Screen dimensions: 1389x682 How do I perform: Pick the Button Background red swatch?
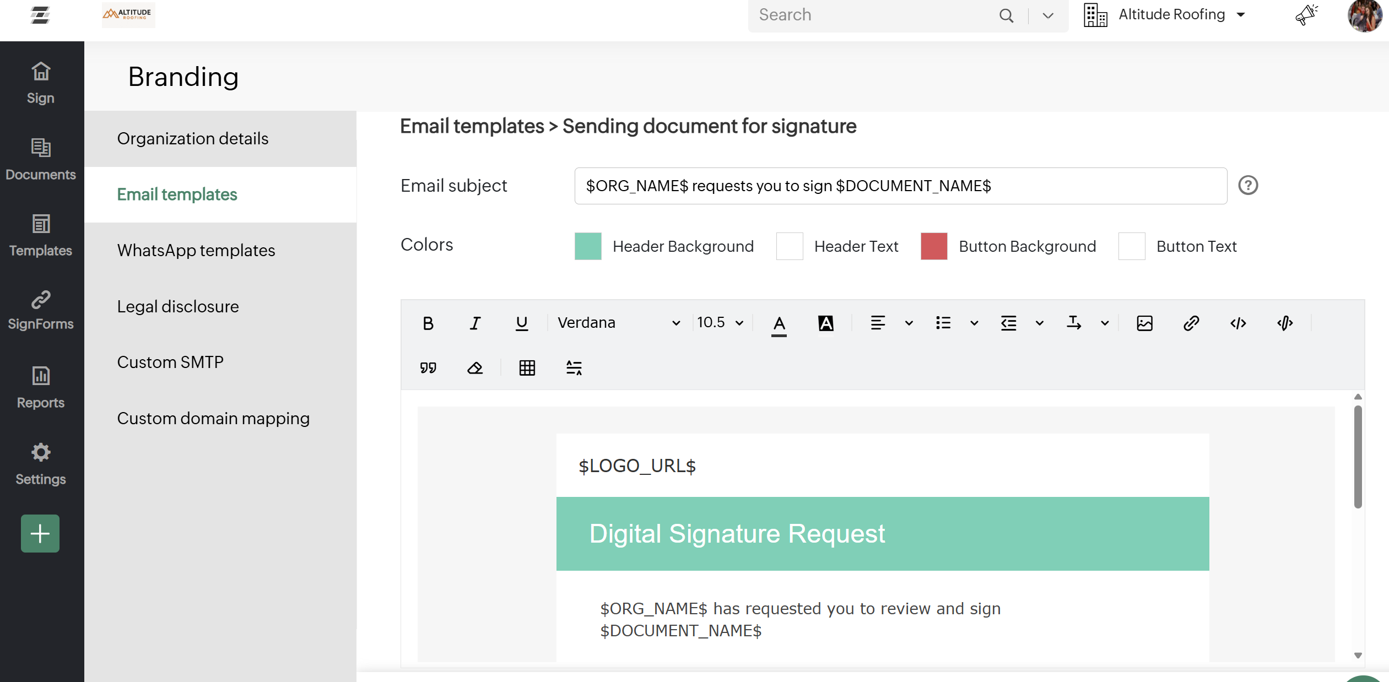(x=933, y=246)
